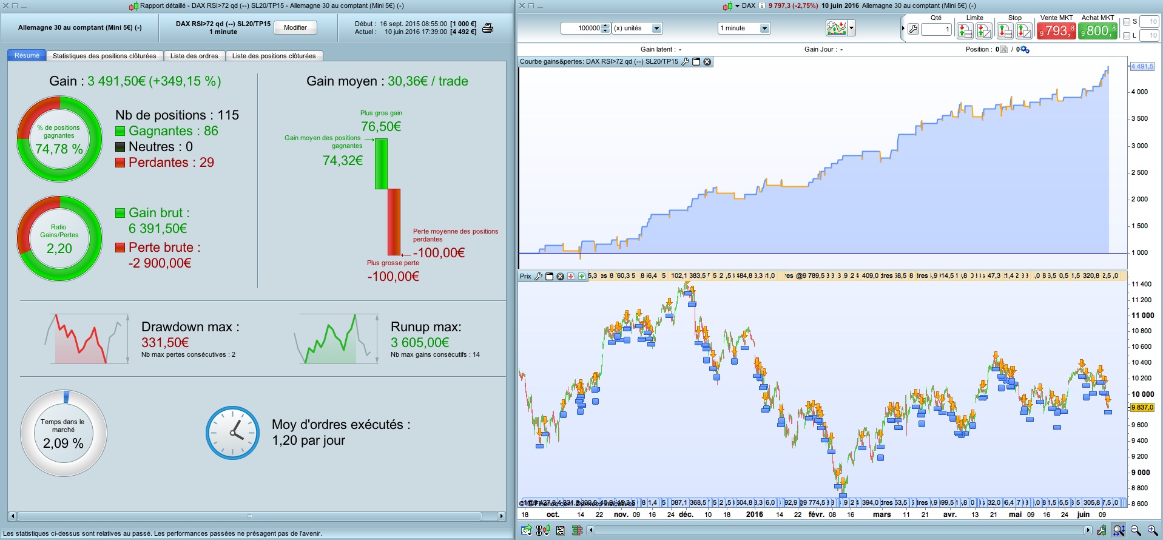Image resolution: width=1163 pixels, height=540 pixels.
Task: Click the 4 491,5 equity value label
Action: coord(1142,67)
